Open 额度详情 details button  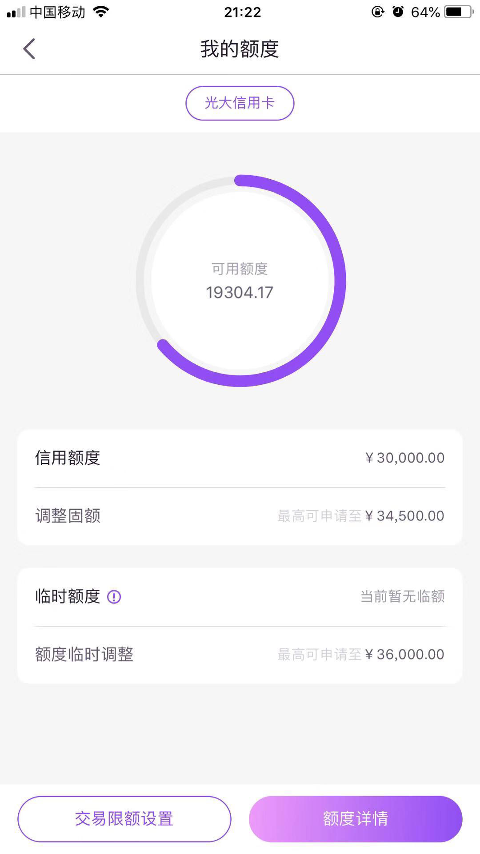coord(356,819)
